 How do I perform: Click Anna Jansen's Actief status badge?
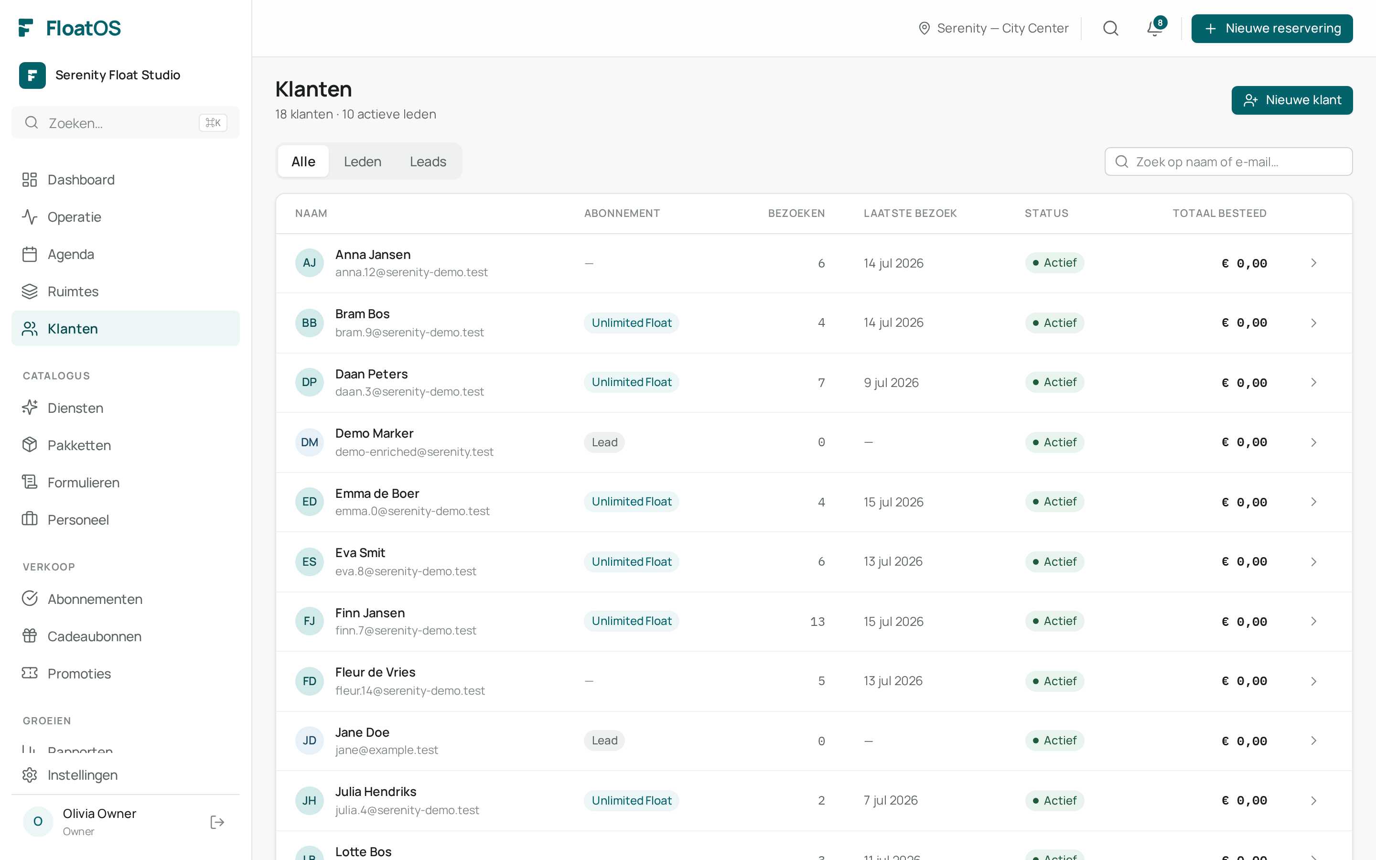1055,263
